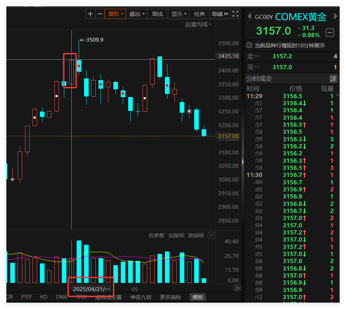Close the indicator sub-panel with the X
346x309 pixels.
click(x=211, y=236)
